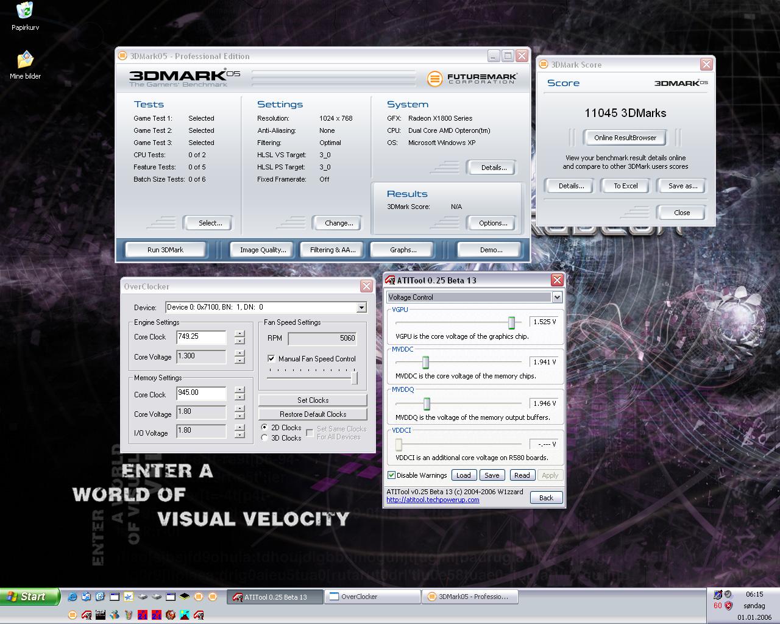Increase Memory Core Clock with up arrow
This screenshot has height=624, width=780.
pyautogui.click(x=239, y=390)
